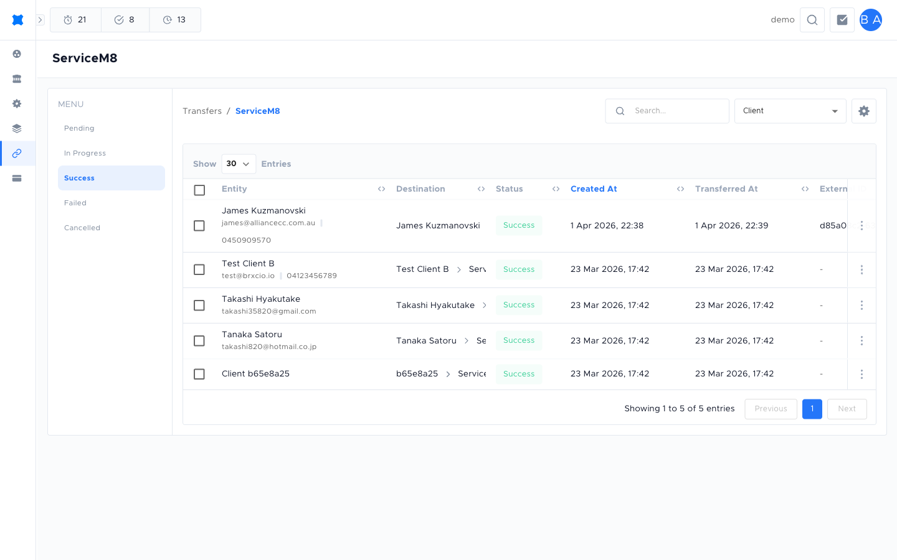Screen dimensions: 897x560
Task: Click the blue app logo icon
Action: [x=17, y=20]
